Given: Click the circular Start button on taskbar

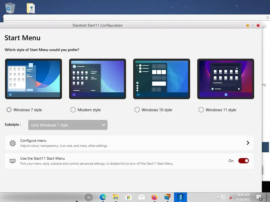Looking at the screenshot, I should pyautogui.click(x=89, y=197).
